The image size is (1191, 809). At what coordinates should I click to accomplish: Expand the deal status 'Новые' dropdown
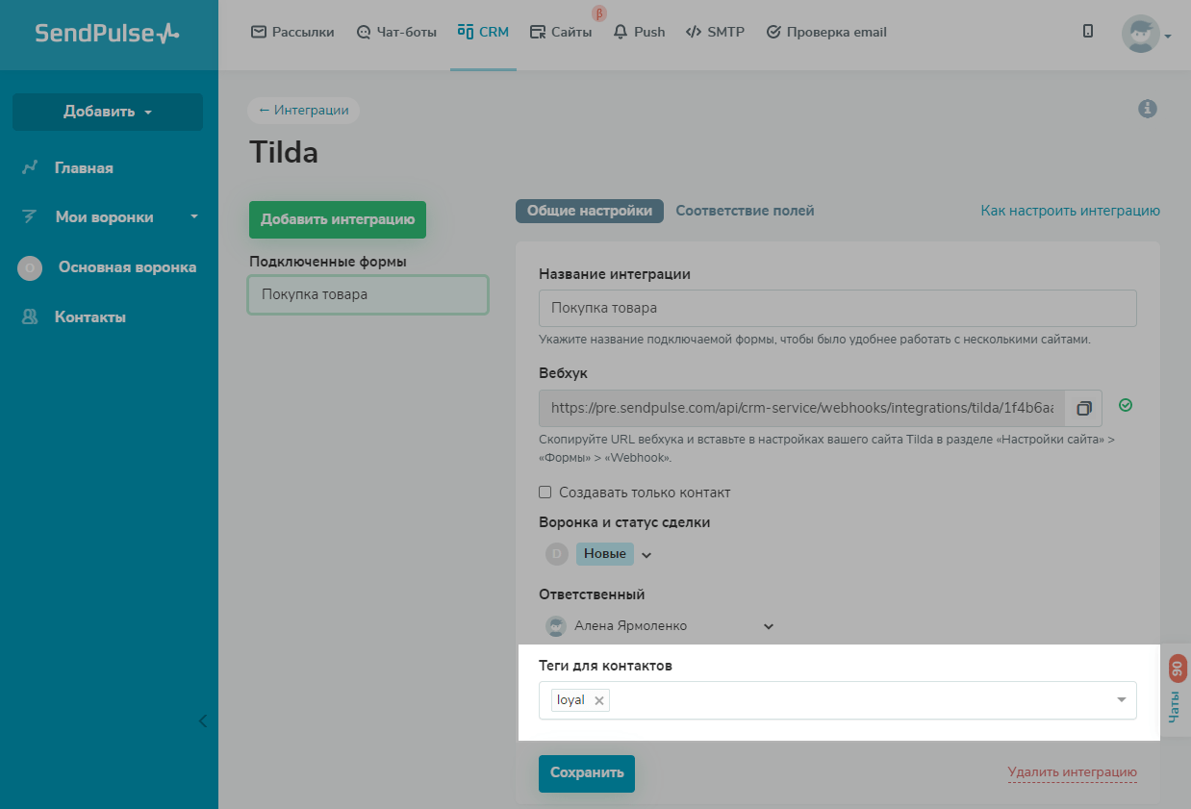[646, 554]
